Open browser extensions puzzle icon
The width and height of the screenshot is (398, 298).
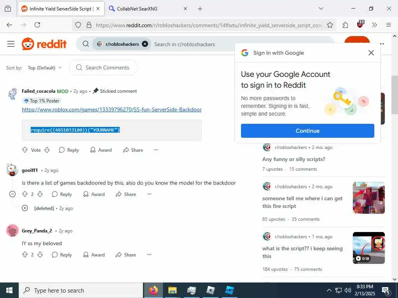pos(345,25)
